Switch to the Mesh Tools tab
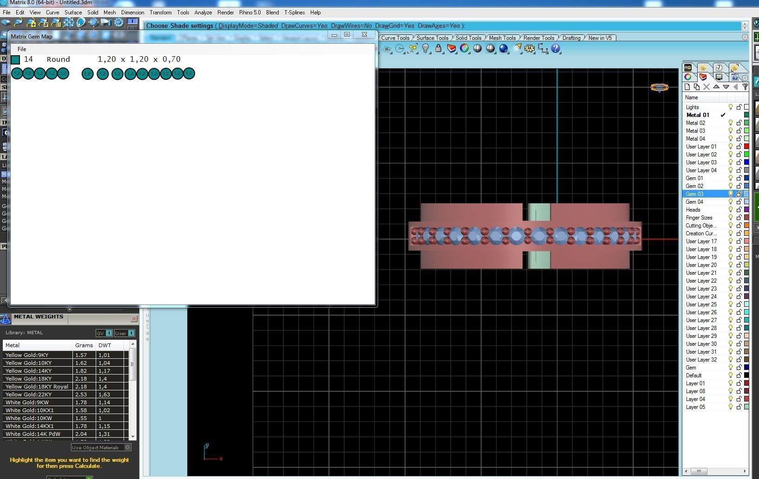Image resolution: width=759 pixels, height=479 pixels. [502, 38]
